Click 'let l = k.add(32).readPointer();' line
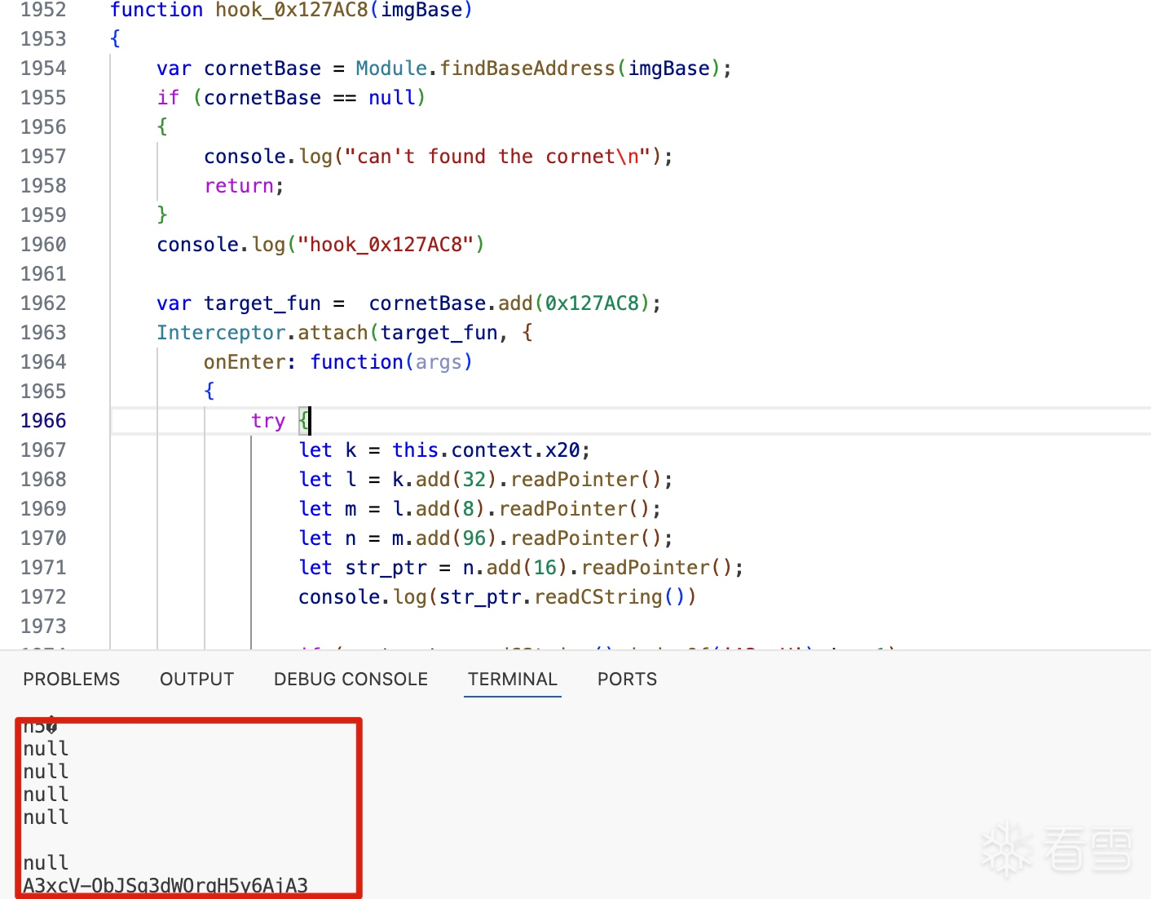1151x899 pixels. coord(486,480)
